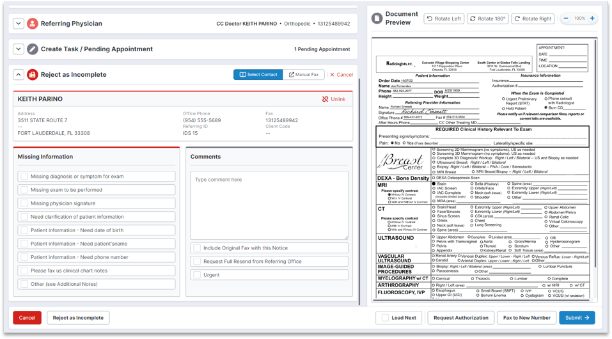
Task: Click the red Reject as Incomplete icon
Action: click(x=33, y=75)
